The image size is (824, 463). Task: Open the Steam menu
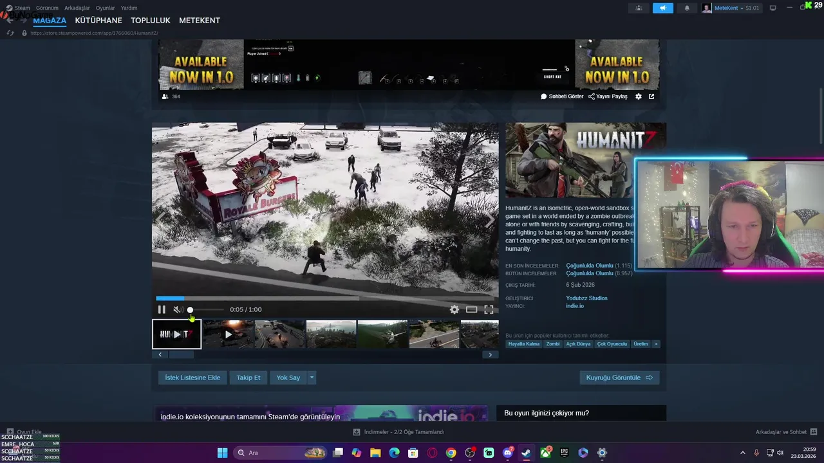[x=22, y=8]
